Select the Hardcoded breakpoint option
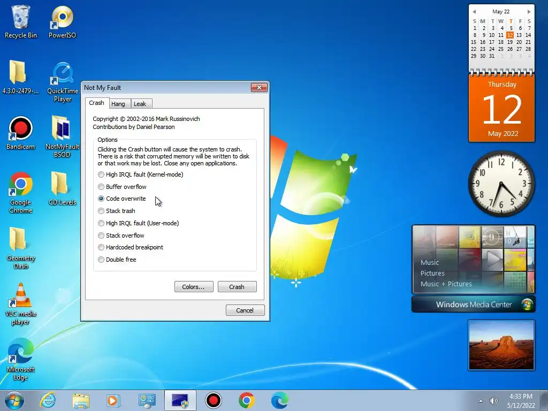Viewport: 548px width, 411px height. tap(131, 247)
